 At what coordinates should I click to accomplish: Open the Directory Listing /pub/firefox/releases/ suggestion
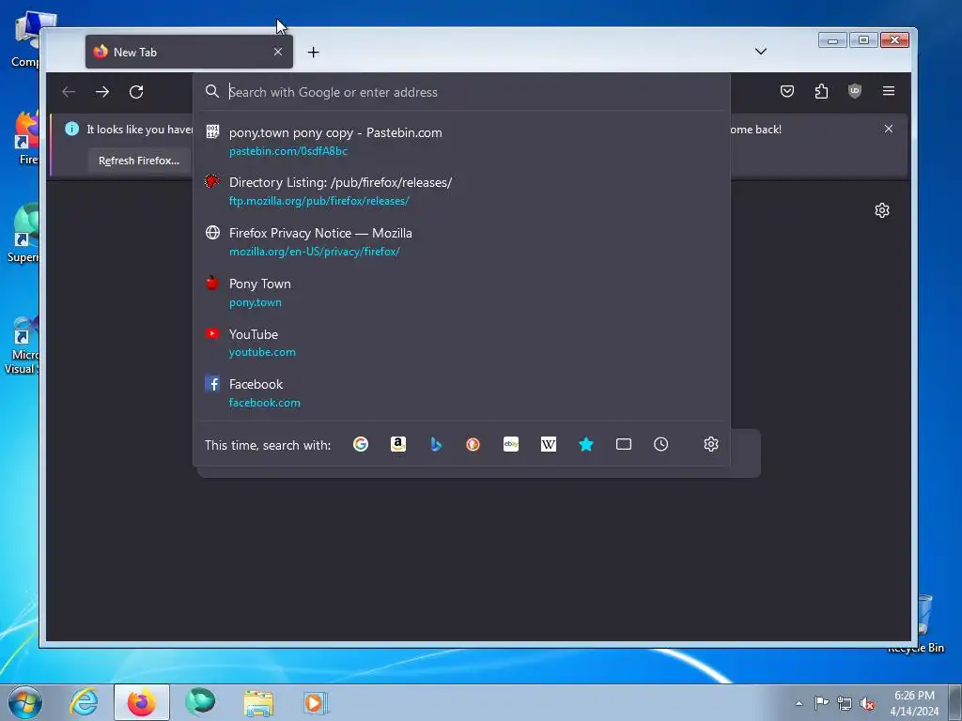point(461,192)
